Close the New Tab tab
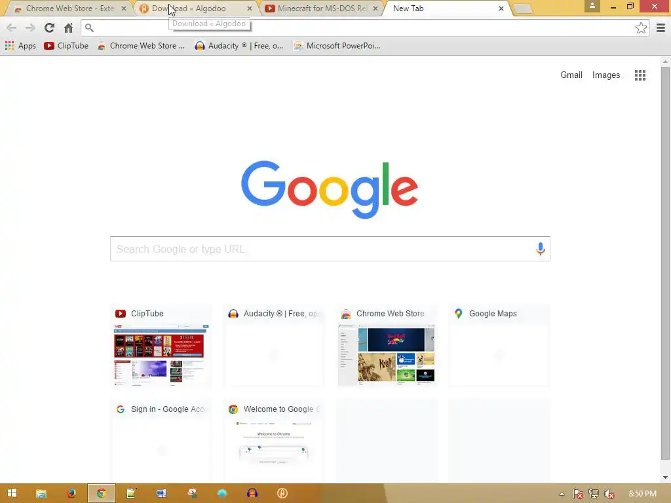 [501, 9]
